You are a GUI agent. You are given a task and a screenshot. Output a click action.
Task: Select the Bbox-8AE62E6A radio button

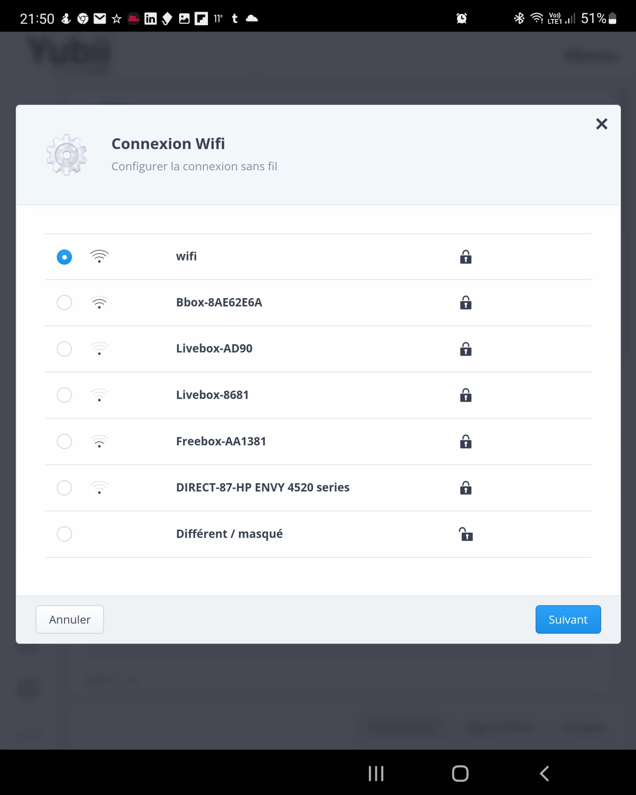64,302
